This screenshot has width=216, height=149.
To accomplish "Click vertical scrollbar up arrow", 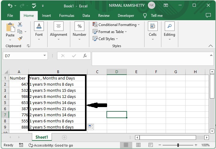I will [212, 72].
